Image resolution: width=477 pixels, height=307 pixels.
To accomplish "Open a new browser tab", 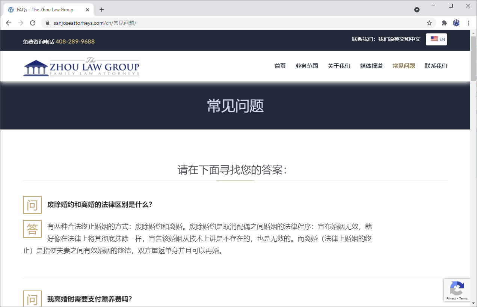I will tap(102, 10).
